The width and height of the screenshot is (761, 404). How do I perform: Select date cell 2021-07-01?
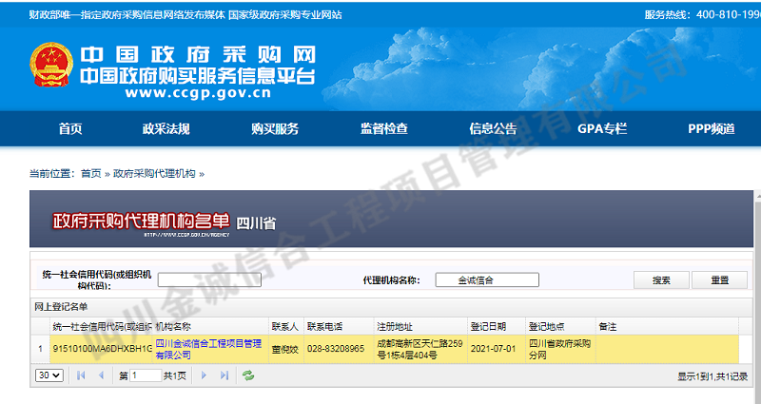click(497, 349)
